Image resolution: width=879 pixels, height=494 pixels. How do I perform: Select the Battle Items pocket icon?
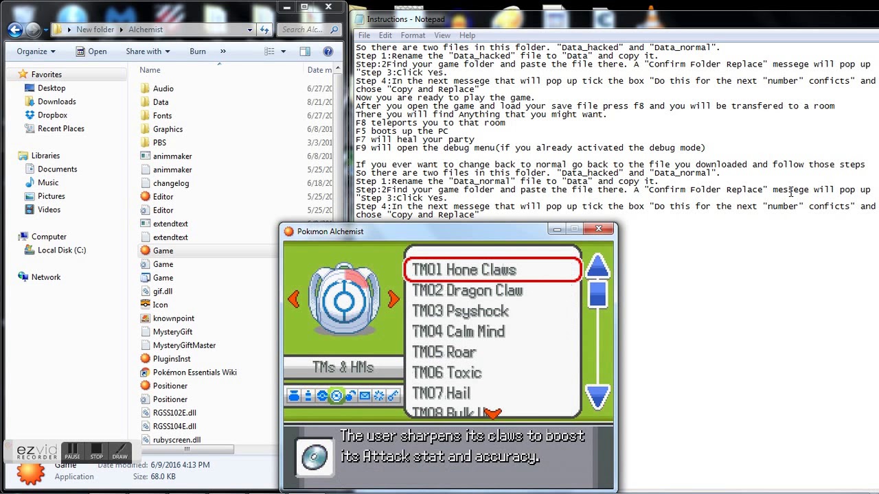378,396
